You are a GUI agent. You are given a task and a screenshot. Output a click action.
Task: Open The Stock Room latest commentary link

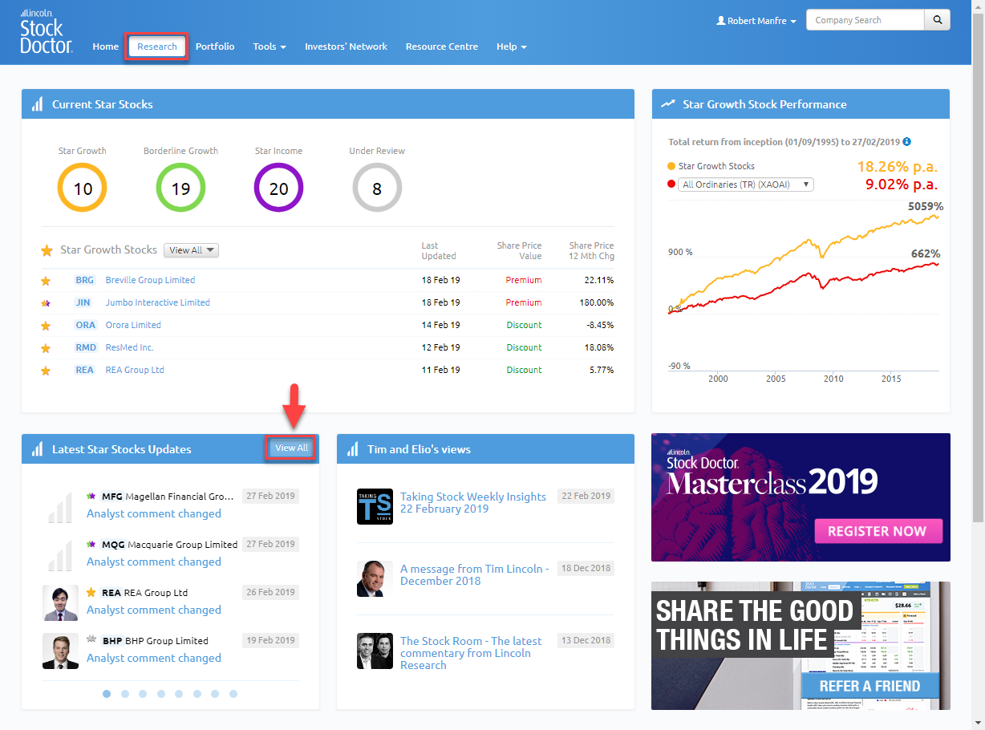[x=471, y=653]
